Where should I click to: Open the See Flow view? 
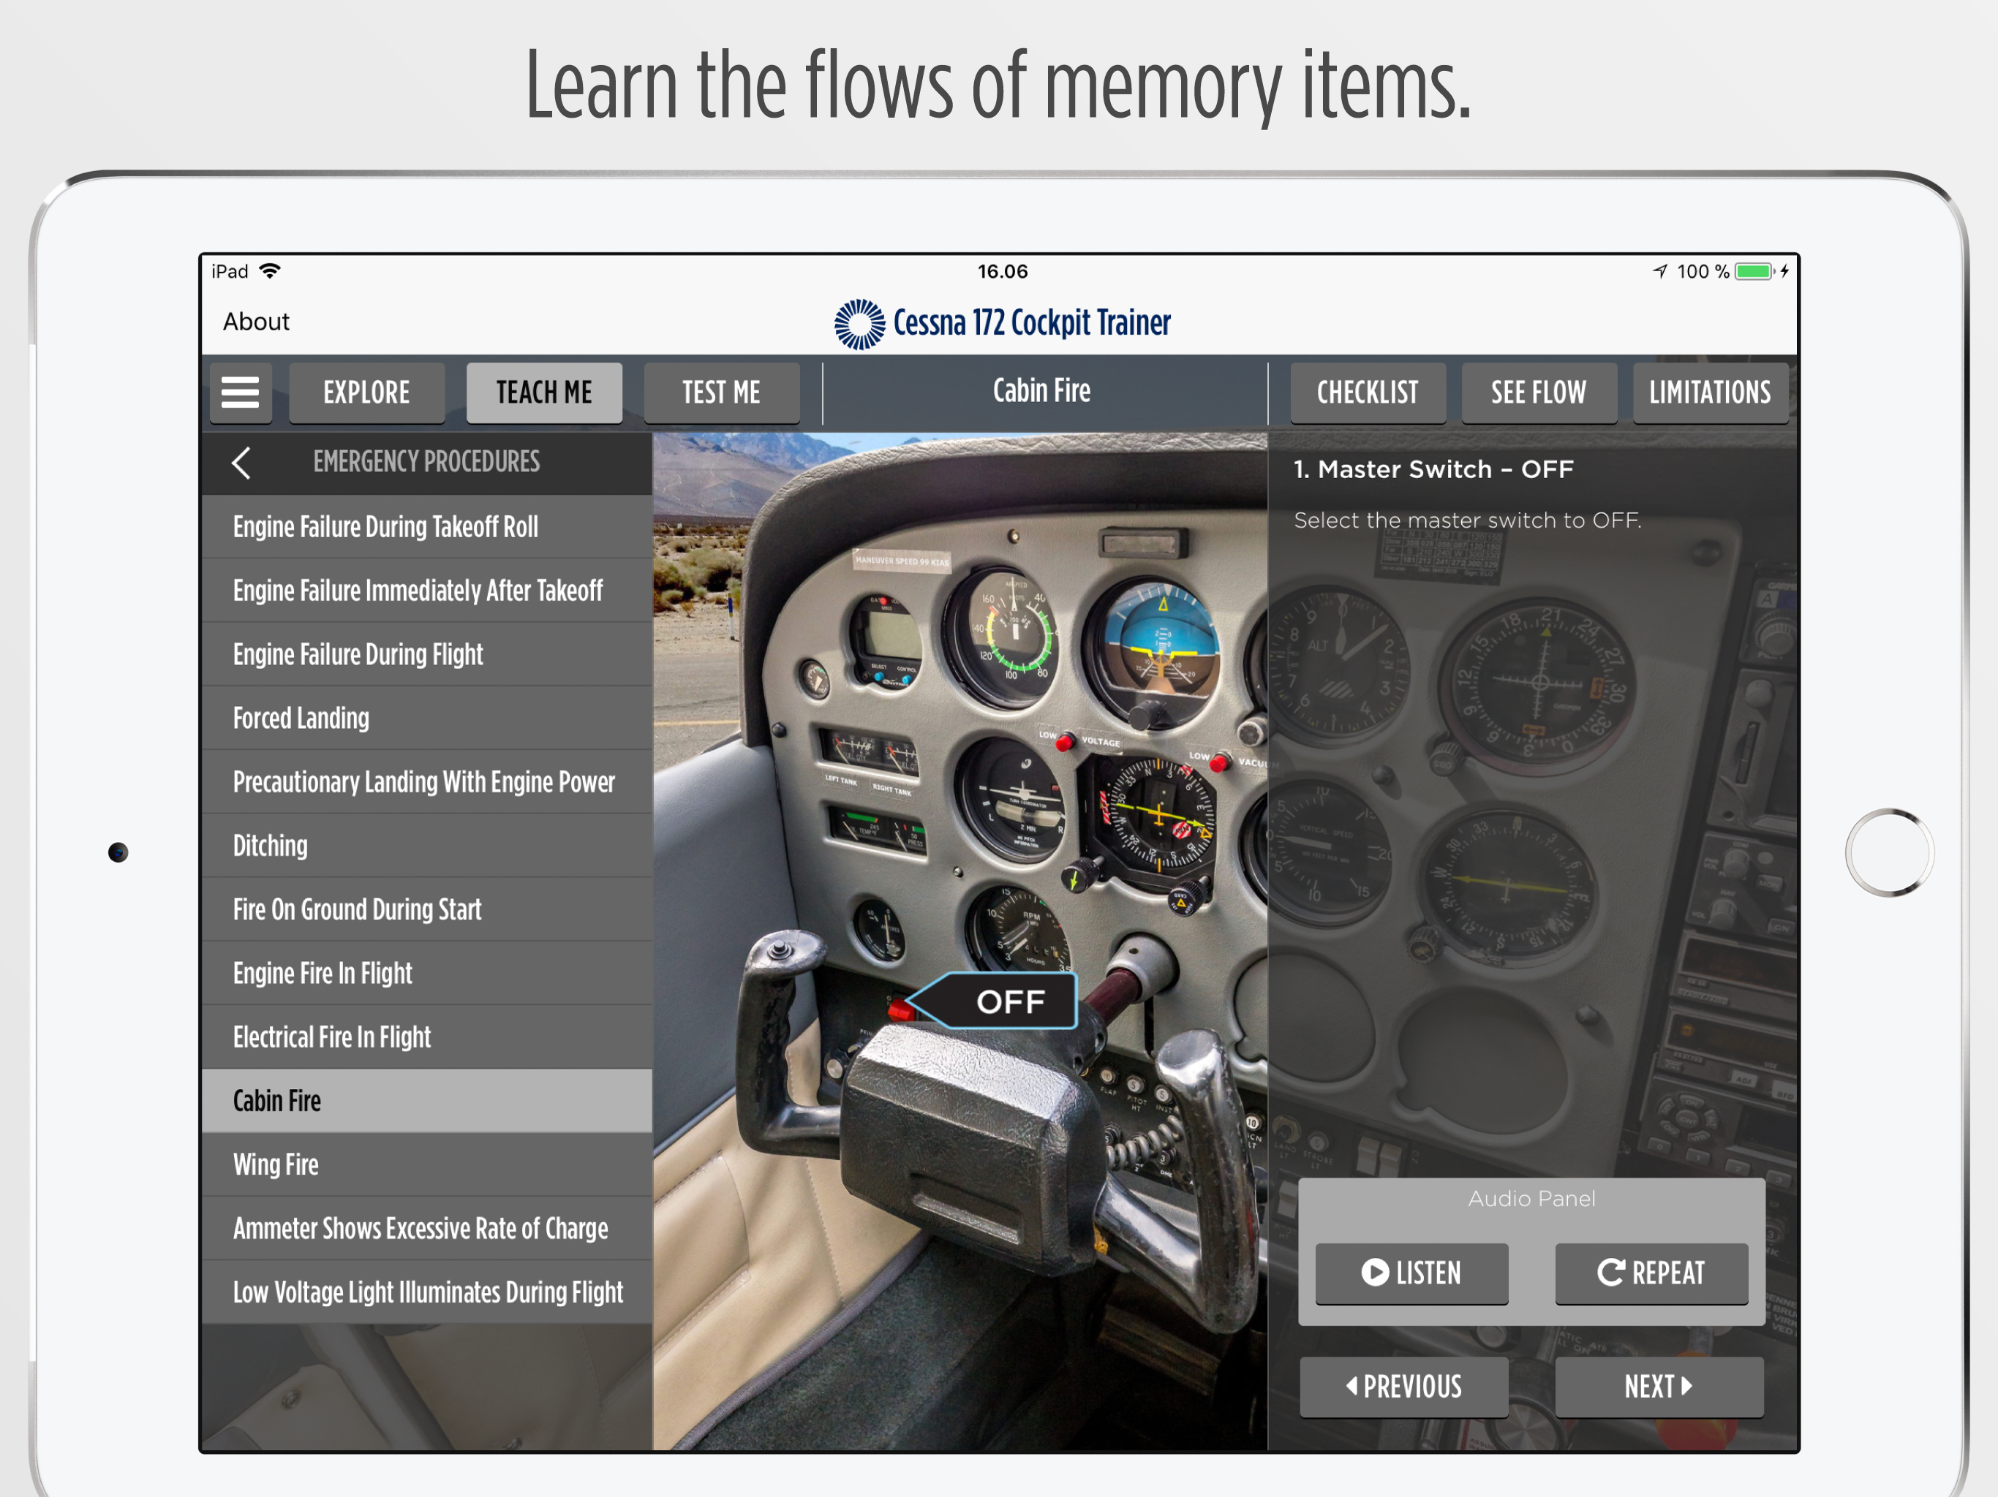point(1538,393)
